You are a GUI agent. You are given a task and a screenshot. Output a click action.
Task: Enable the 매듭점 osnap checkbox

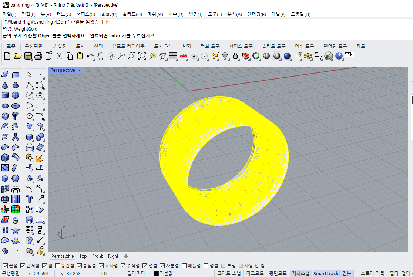(x=184, y=266)
